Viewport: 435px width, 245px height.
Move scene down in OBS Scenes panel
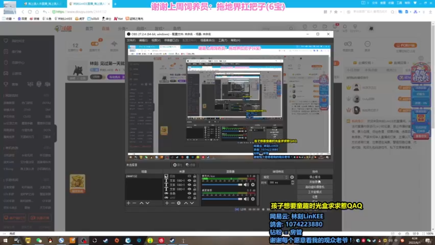pos(147,203)
